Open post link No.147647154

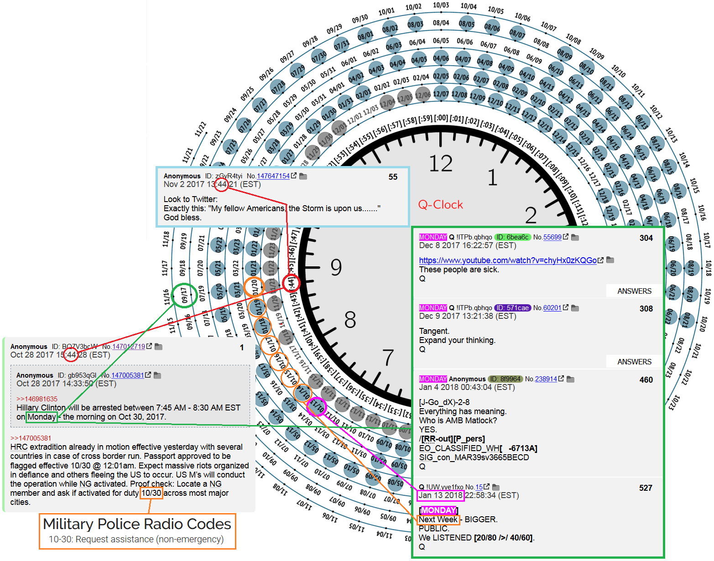[273, 176]
